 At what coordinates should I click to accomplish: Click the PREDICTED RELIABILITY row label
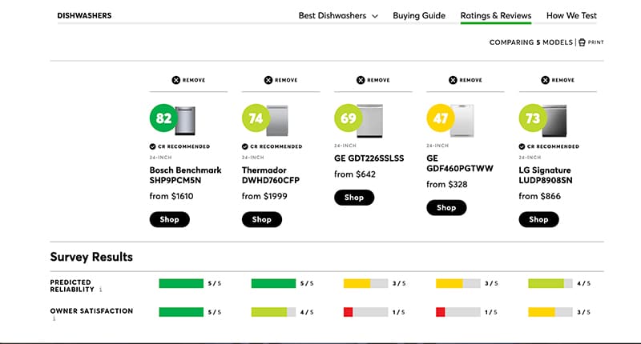tap(72, 286)
